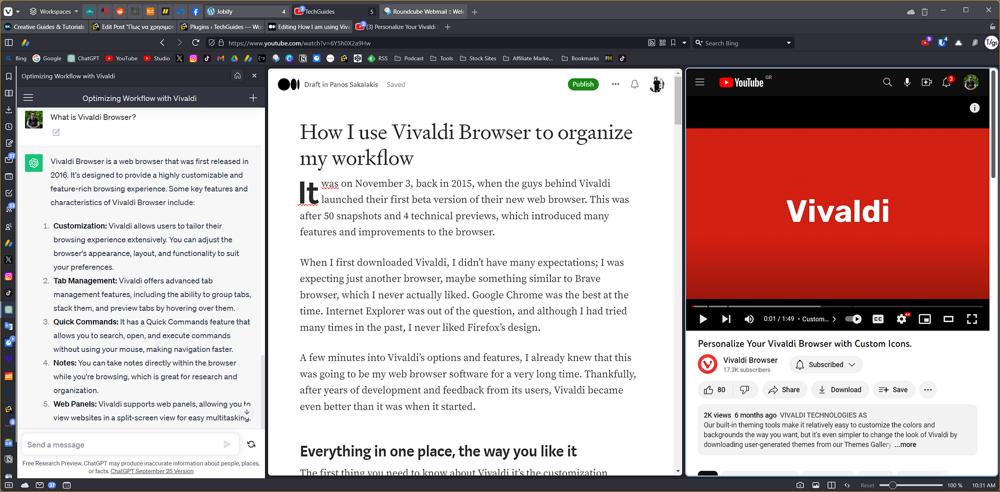Select the Plugins ‹ TechGuides tab
This screenshot has height=492, width=1000.
(x=220, y=27)
